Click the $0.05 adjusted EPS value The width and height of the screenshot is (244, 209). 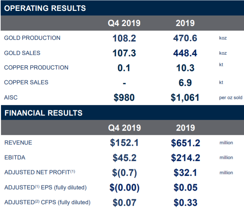[x=185, y=187]
